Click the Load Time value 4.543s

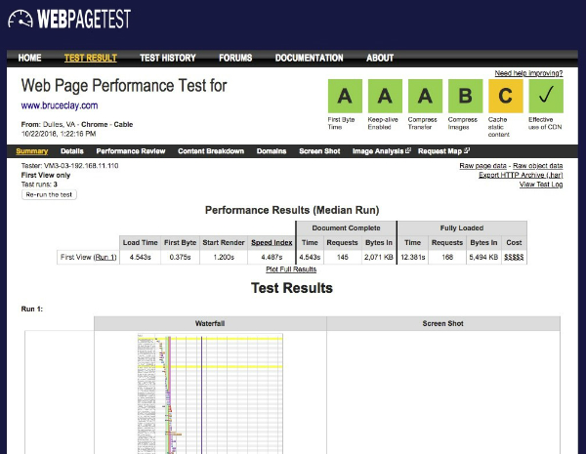tap(140, 257)
